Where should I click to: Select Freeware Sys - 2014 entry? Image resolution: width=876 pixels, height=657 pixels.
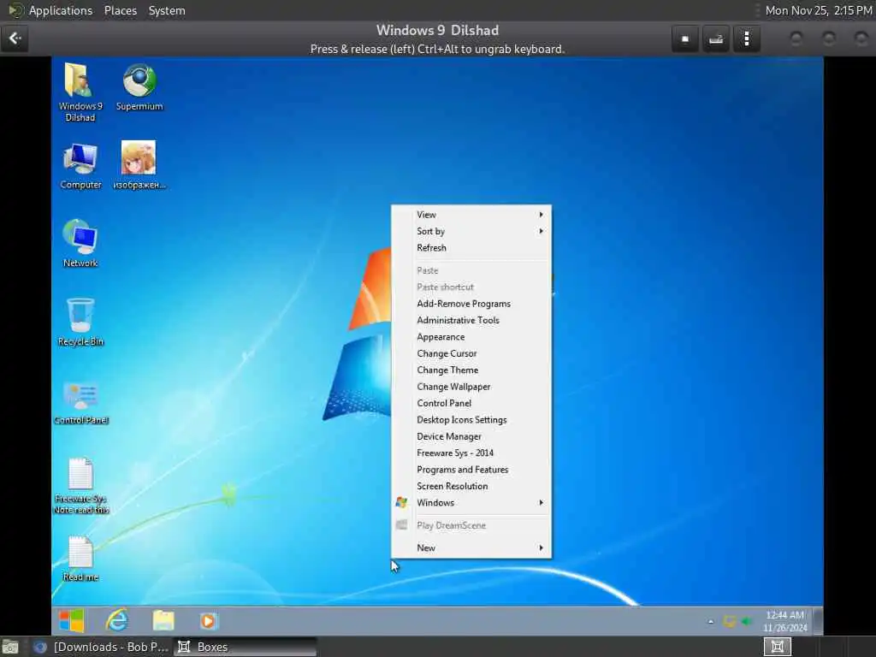point(471,453)
